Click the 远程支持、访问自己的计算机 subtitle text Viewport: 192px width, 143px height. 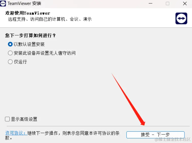50,19
